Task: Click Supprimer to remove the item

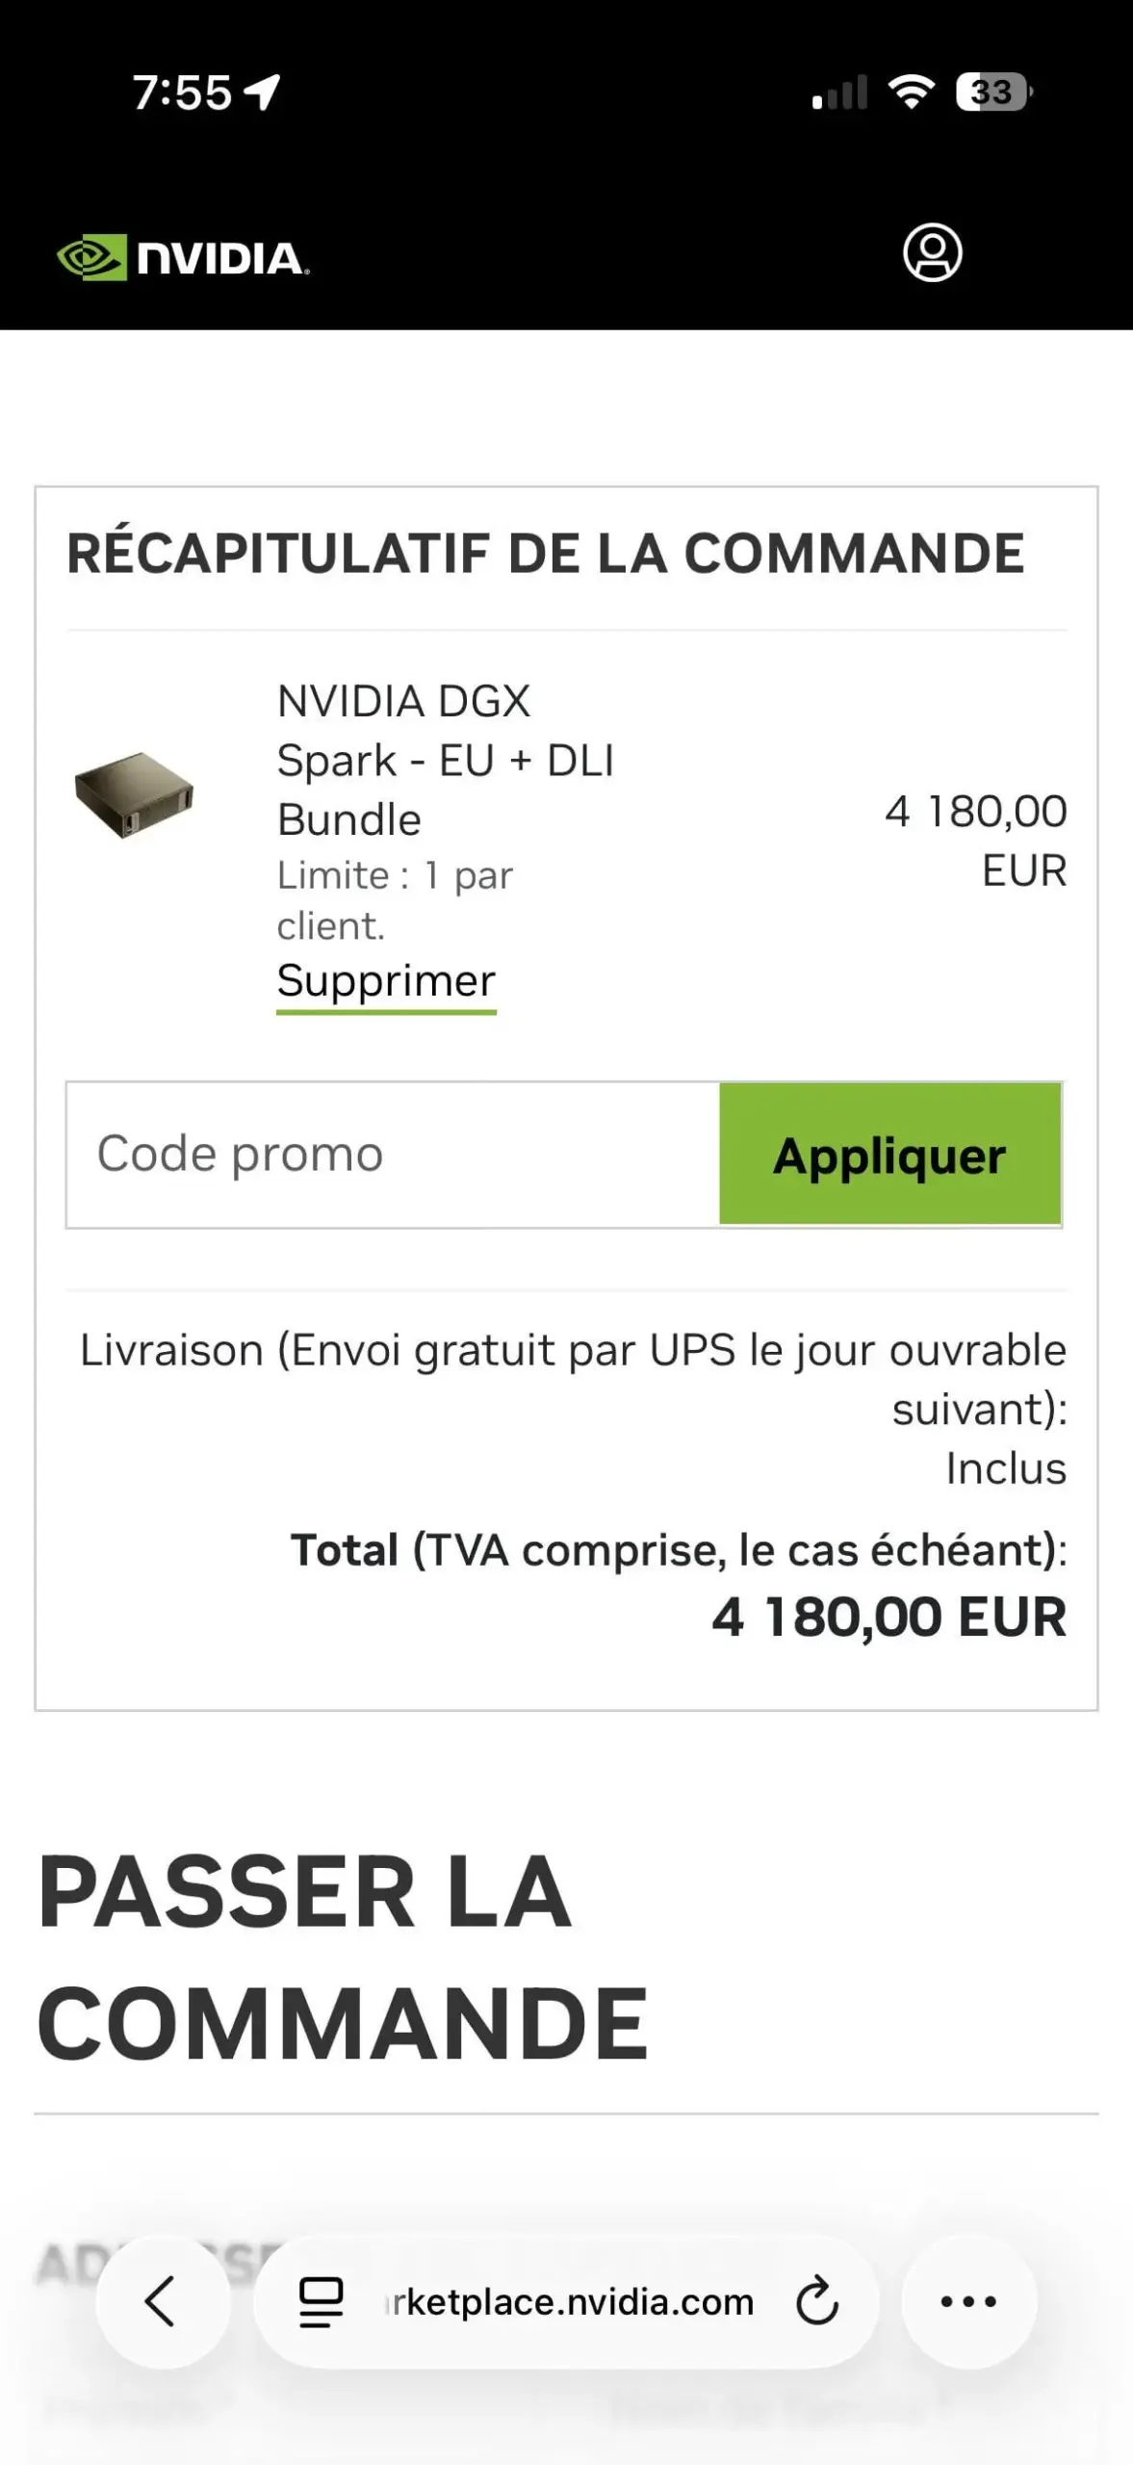Action: (x=386, y=981)
